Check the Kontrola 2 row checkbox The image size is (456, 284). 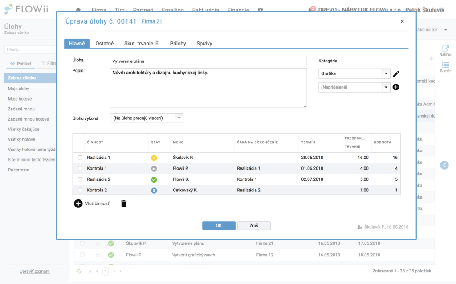[80, 190]
